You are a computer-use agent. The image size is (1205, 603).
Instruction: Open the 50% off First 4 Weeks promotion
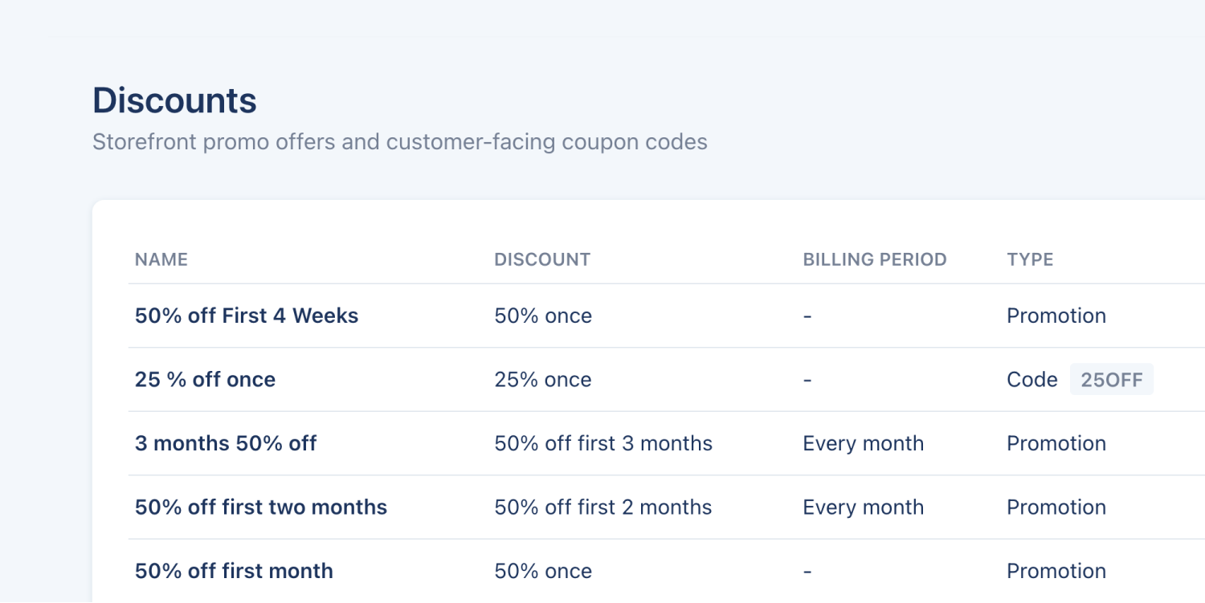[x=246, y=316]
